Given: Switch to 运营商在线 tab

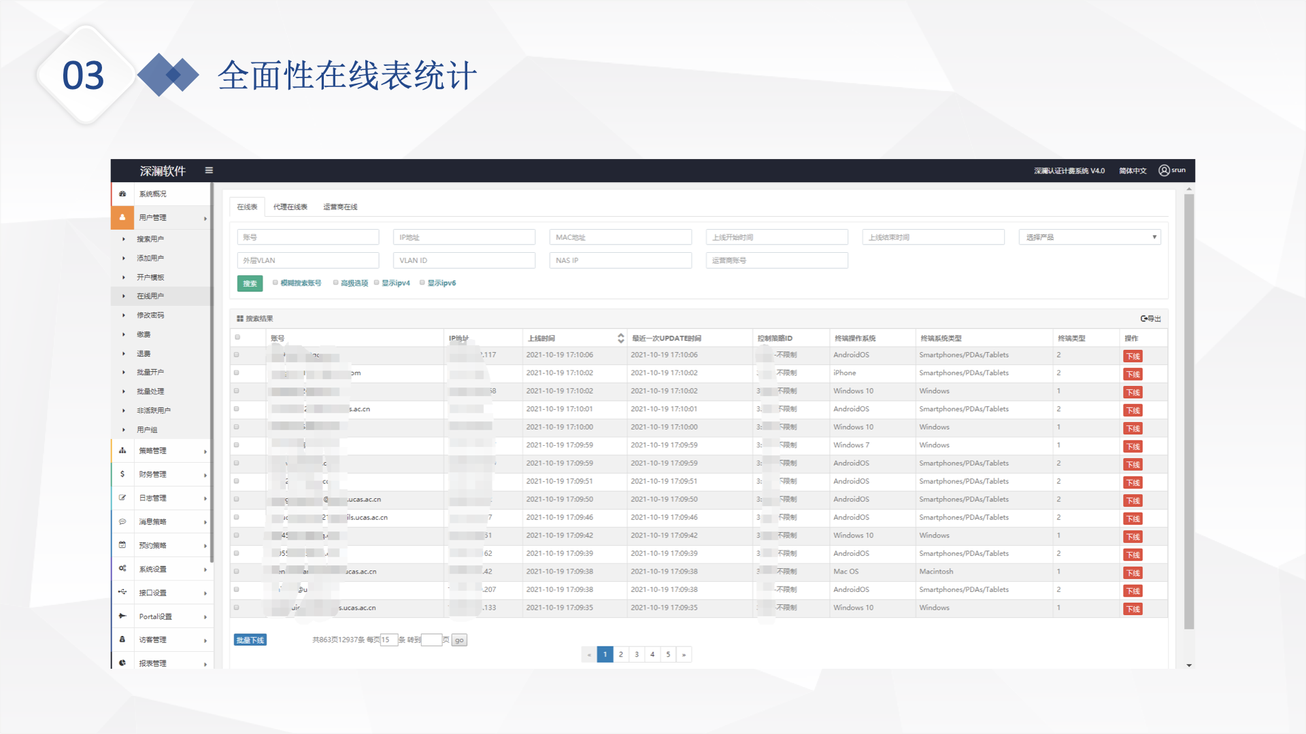Looking at the screenshot, I should pyautogui.click(x=340, y=207).
